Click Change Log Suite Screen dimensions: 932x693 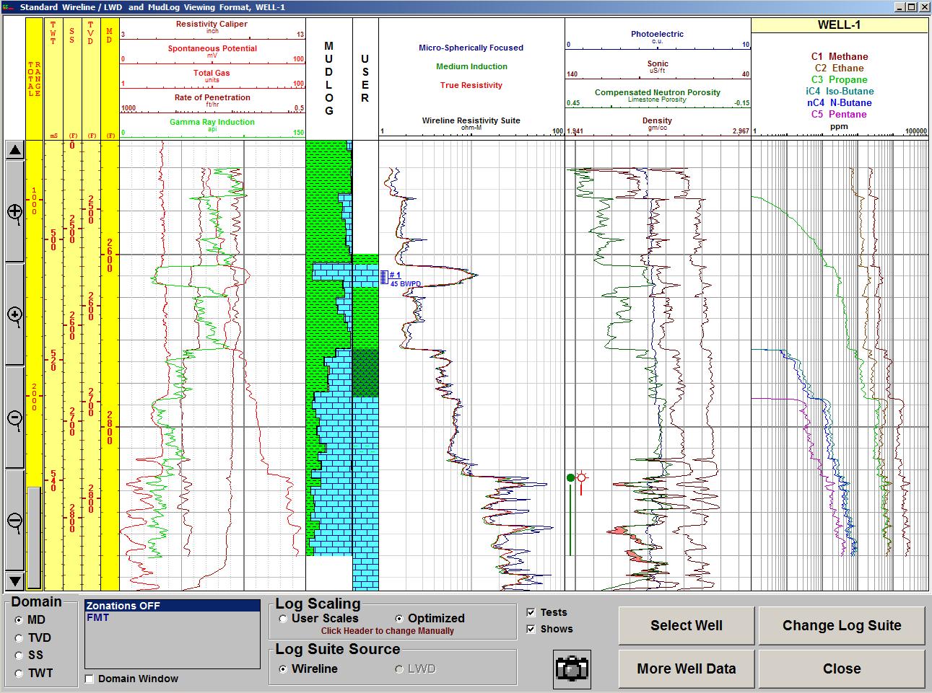click(841, 625)
